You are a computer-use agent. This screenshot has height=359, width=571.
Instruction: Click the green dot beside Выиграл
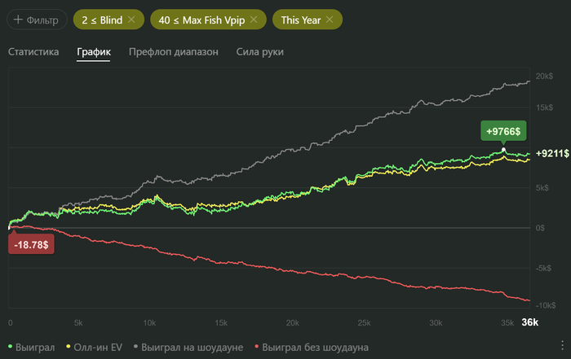click(9, 348)
